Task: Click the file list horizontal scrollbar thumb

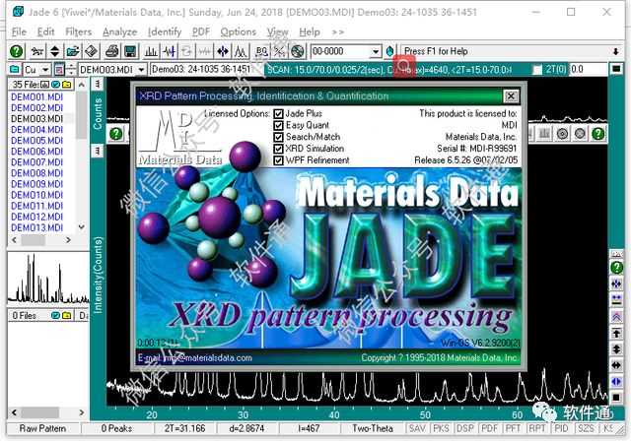Action: pos(33,240)
